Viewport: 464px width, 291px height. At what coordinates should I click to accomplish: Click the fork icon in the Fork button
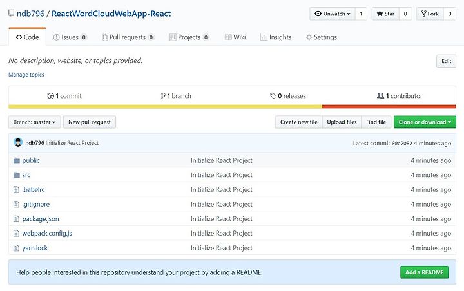(424, 14)
